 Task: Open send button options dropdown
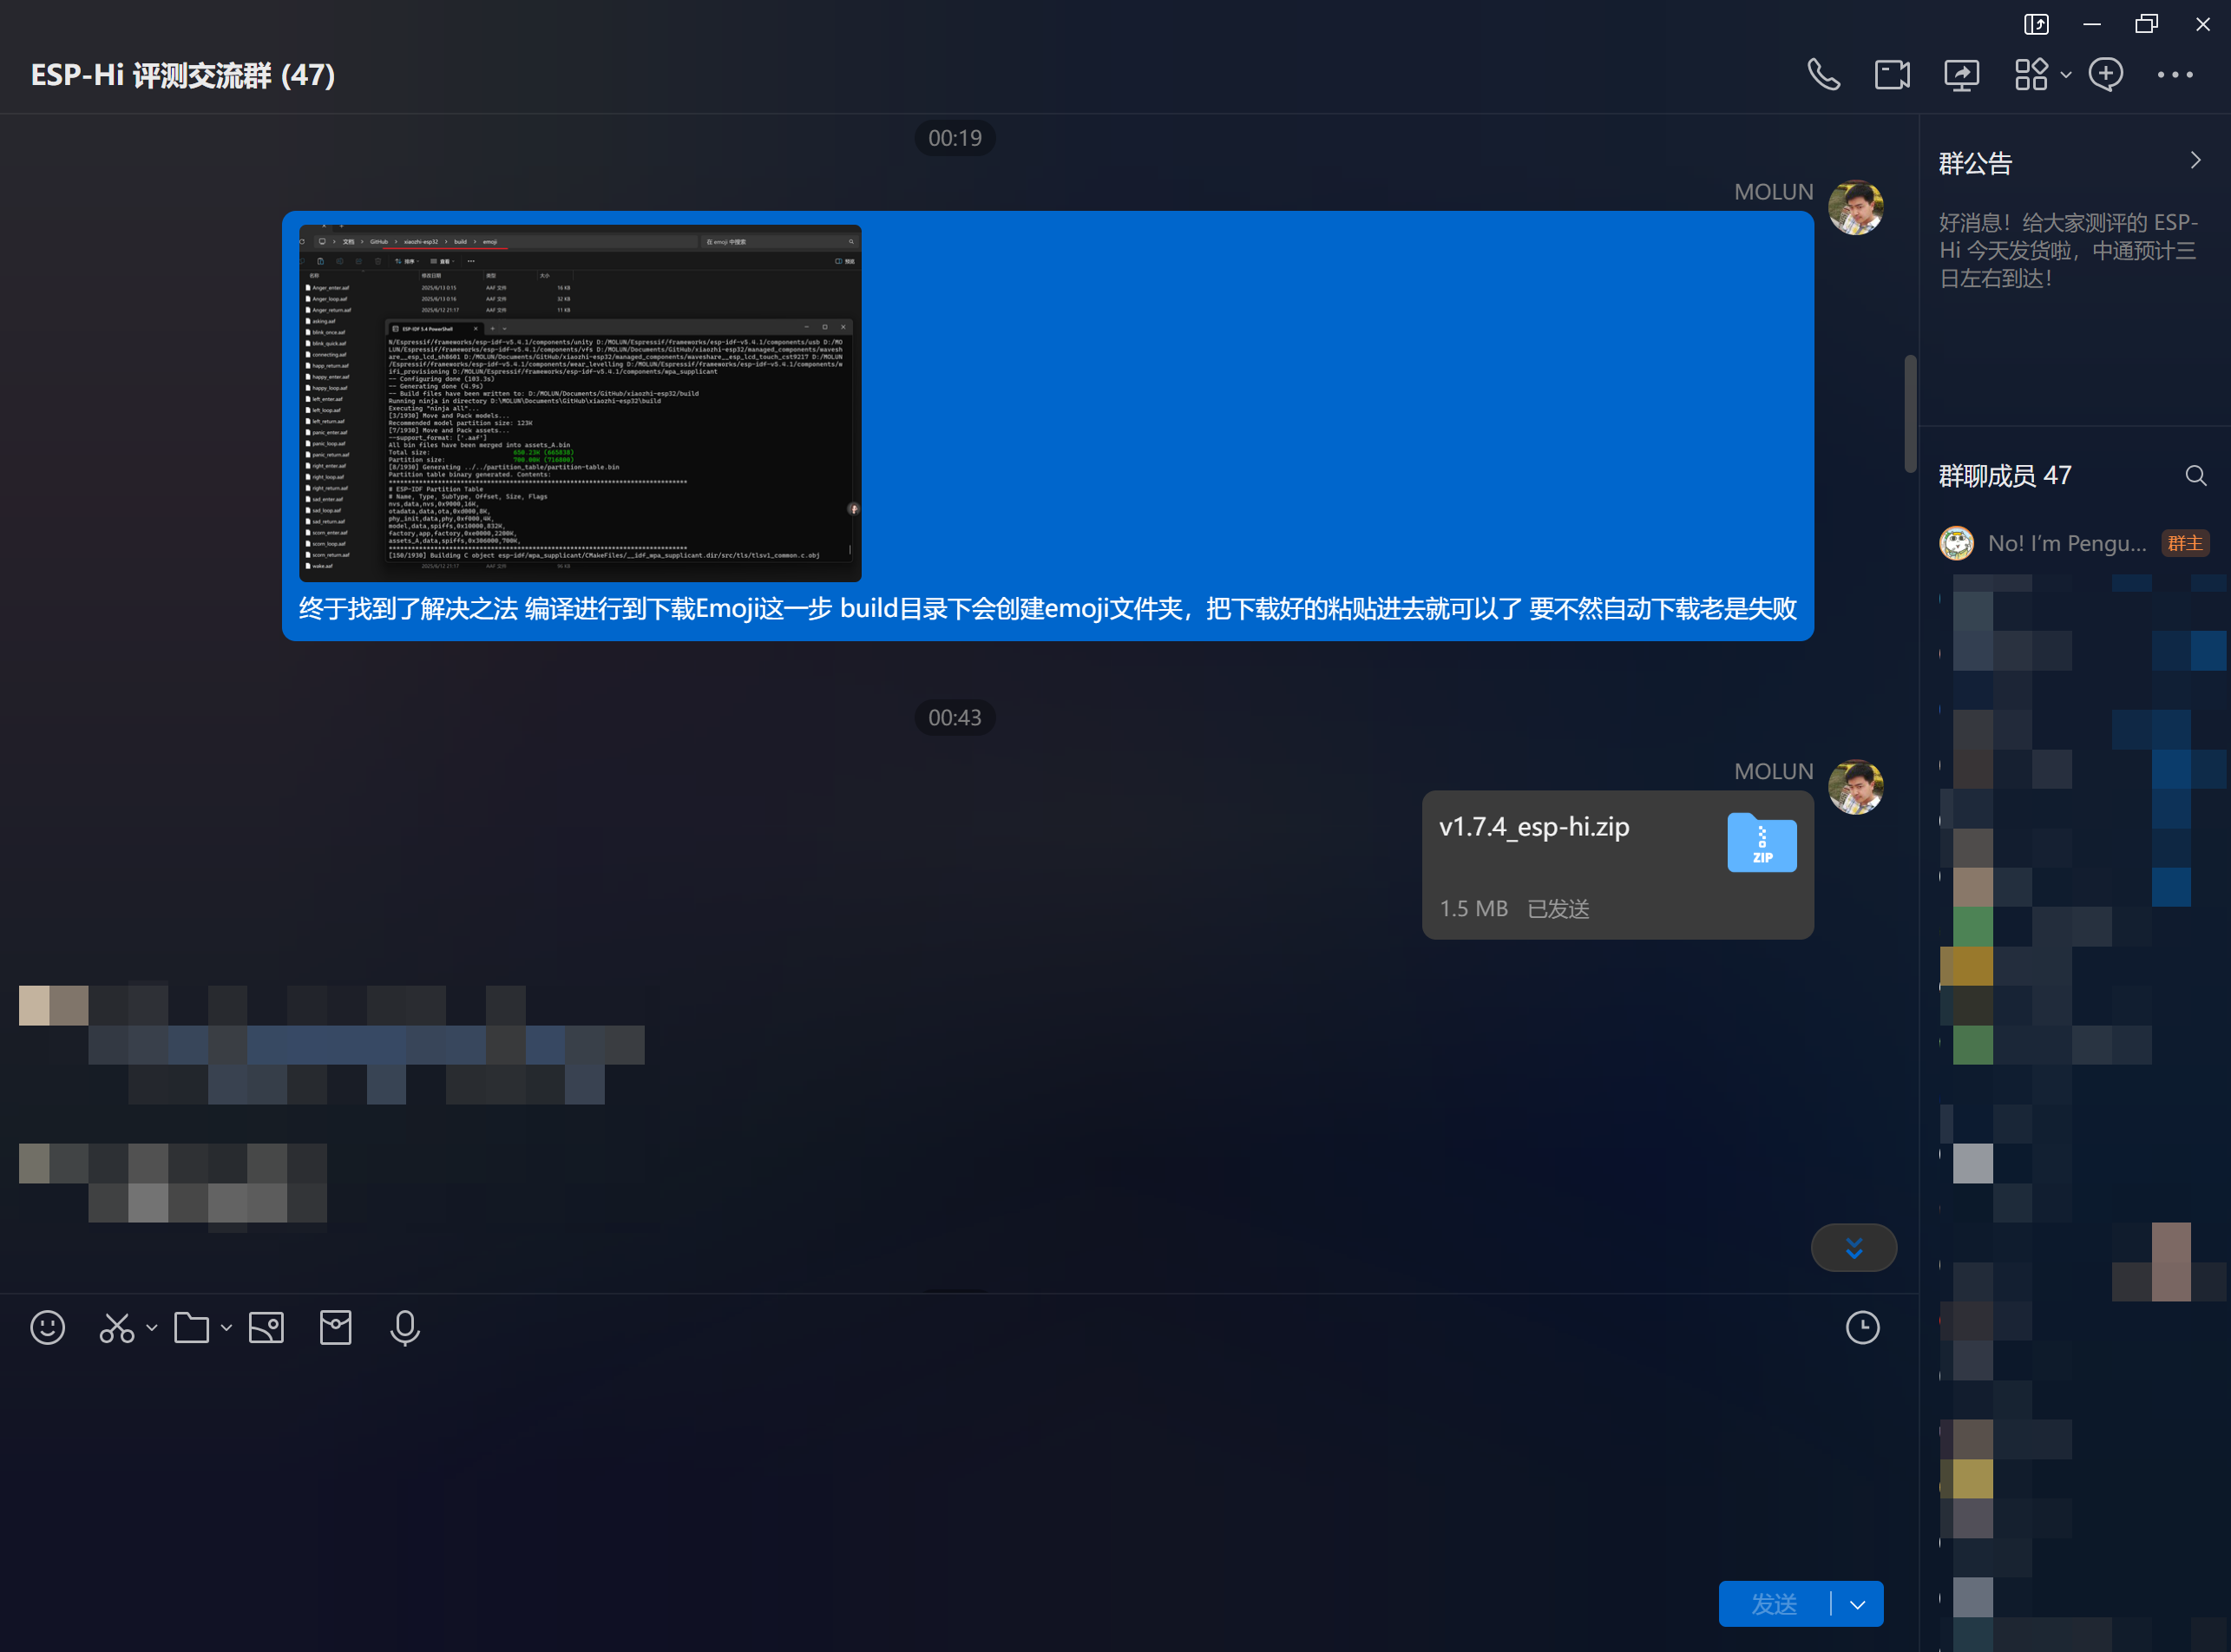pos(1857,1604)
